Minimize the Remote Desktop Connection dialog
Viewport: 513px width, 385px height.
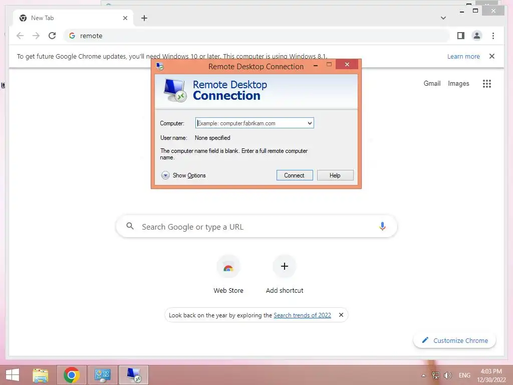(x=316, y=66)
